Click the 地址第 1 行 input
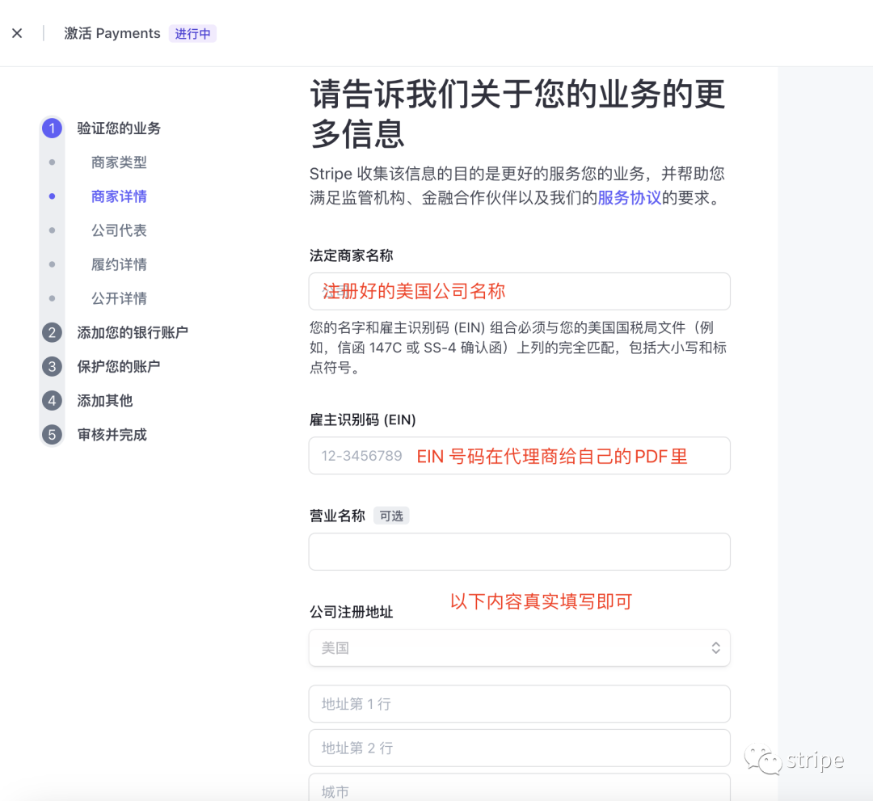Screen dimensions: 873x801 (519, 704)
